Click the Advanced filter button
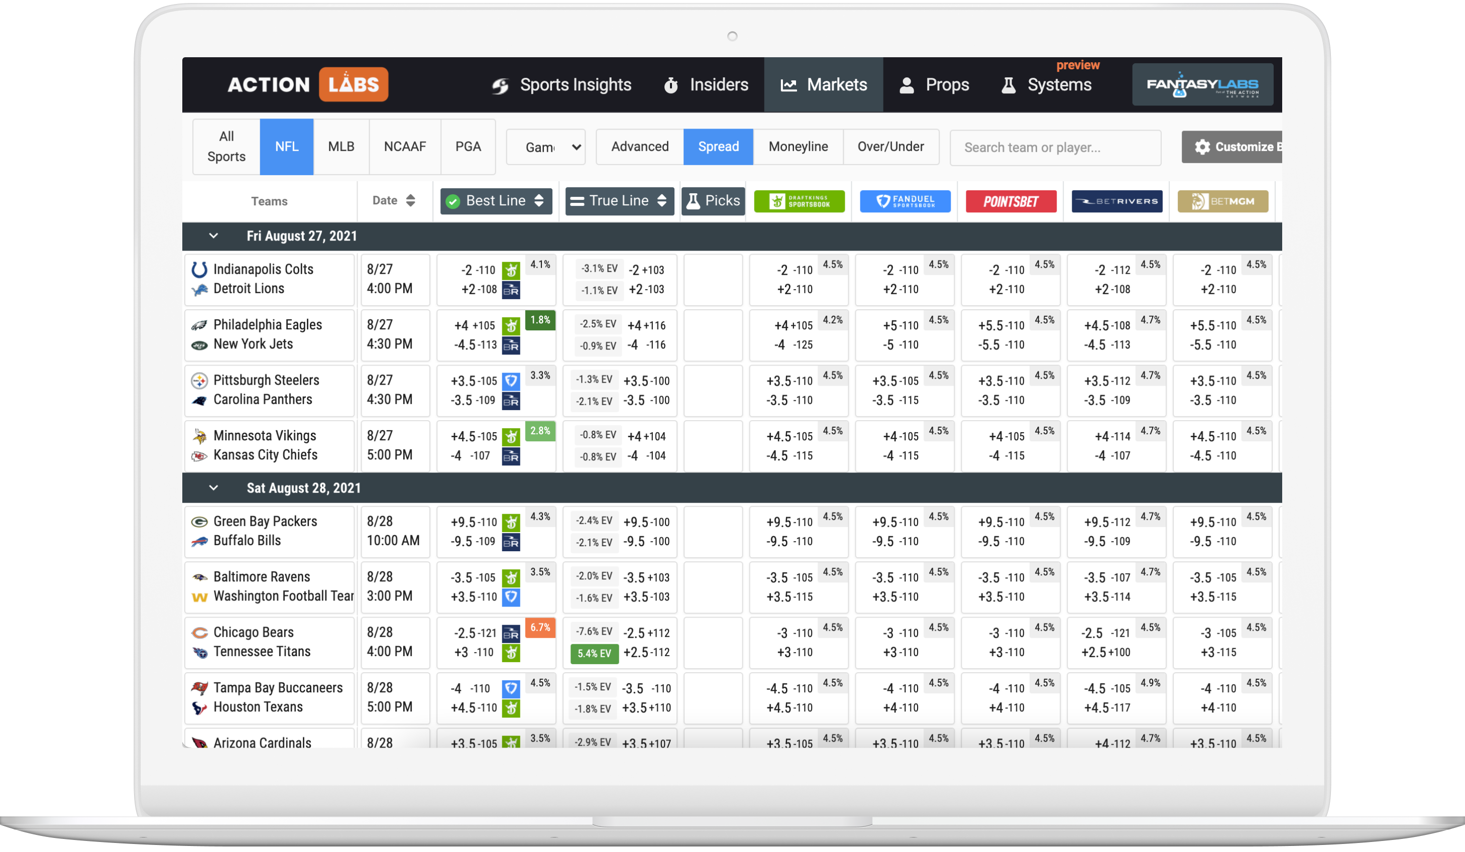This screenshot has height=852, width=1465. 640,146
